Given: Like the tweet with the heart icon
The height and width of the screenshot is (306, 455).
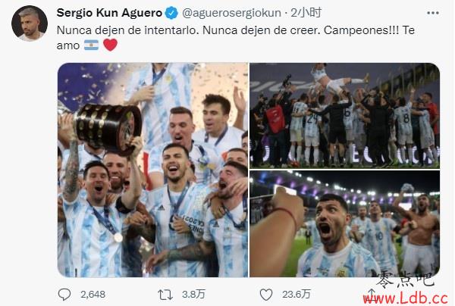Looking at the screenshot, I should (266, 295).
